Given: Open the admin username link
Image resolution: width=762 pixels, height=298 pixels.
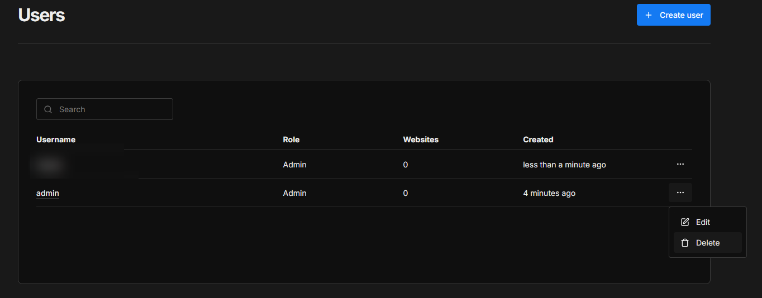Looking at the screenshot, I should pos(47,193).
